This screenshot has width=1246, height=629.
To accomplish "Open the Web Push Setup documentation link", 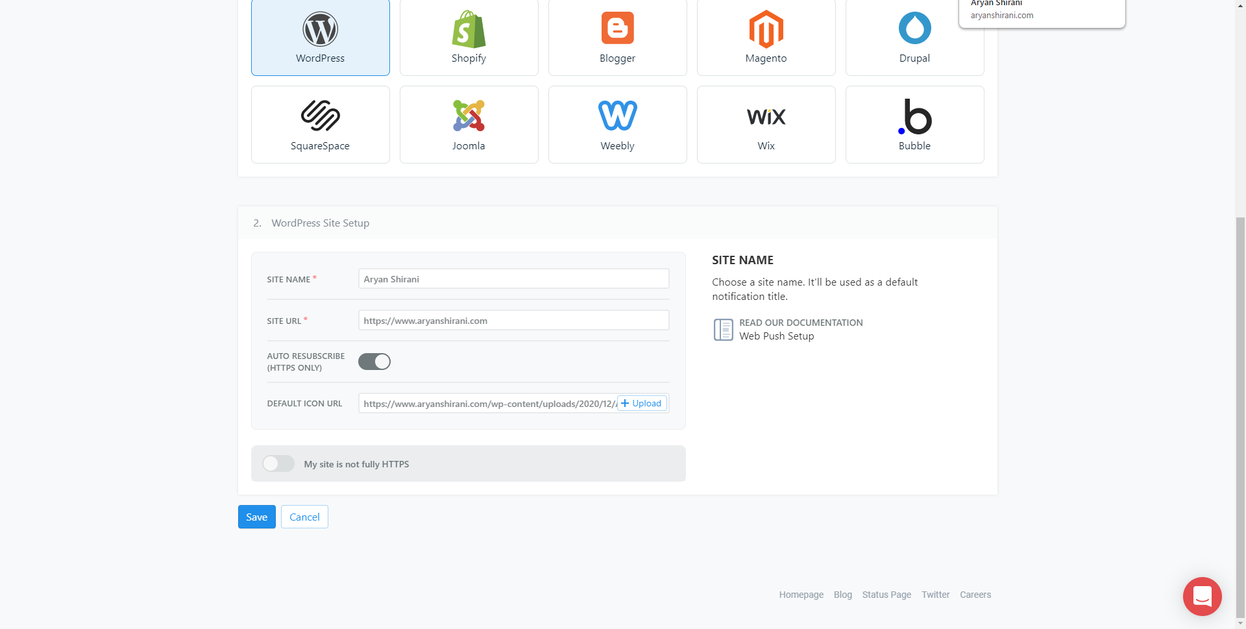I will click(776, 336).
